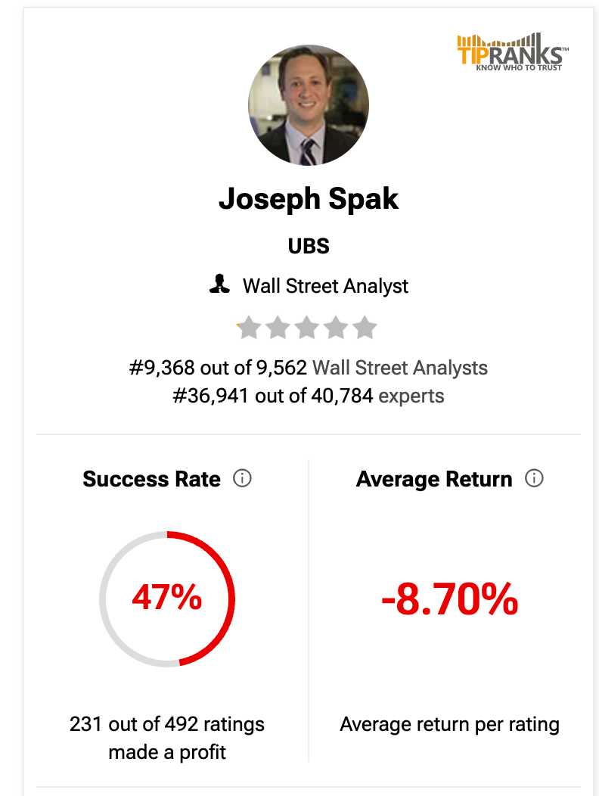Screen dimensions: 599x796
Task: Click the Average Return heading
Action: 435,479
